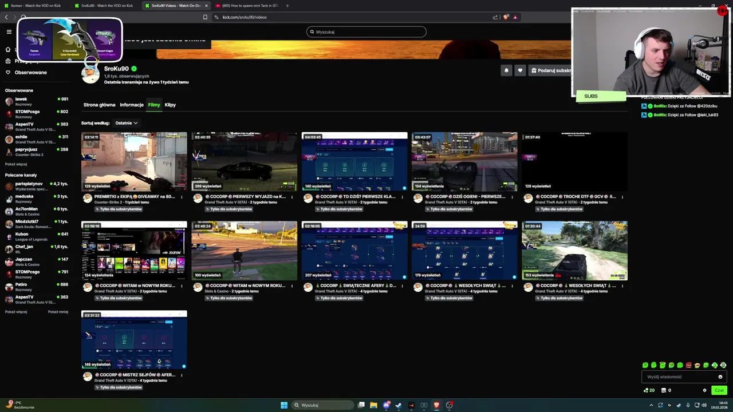Insert the red angry emote in chat

point(689,365)
